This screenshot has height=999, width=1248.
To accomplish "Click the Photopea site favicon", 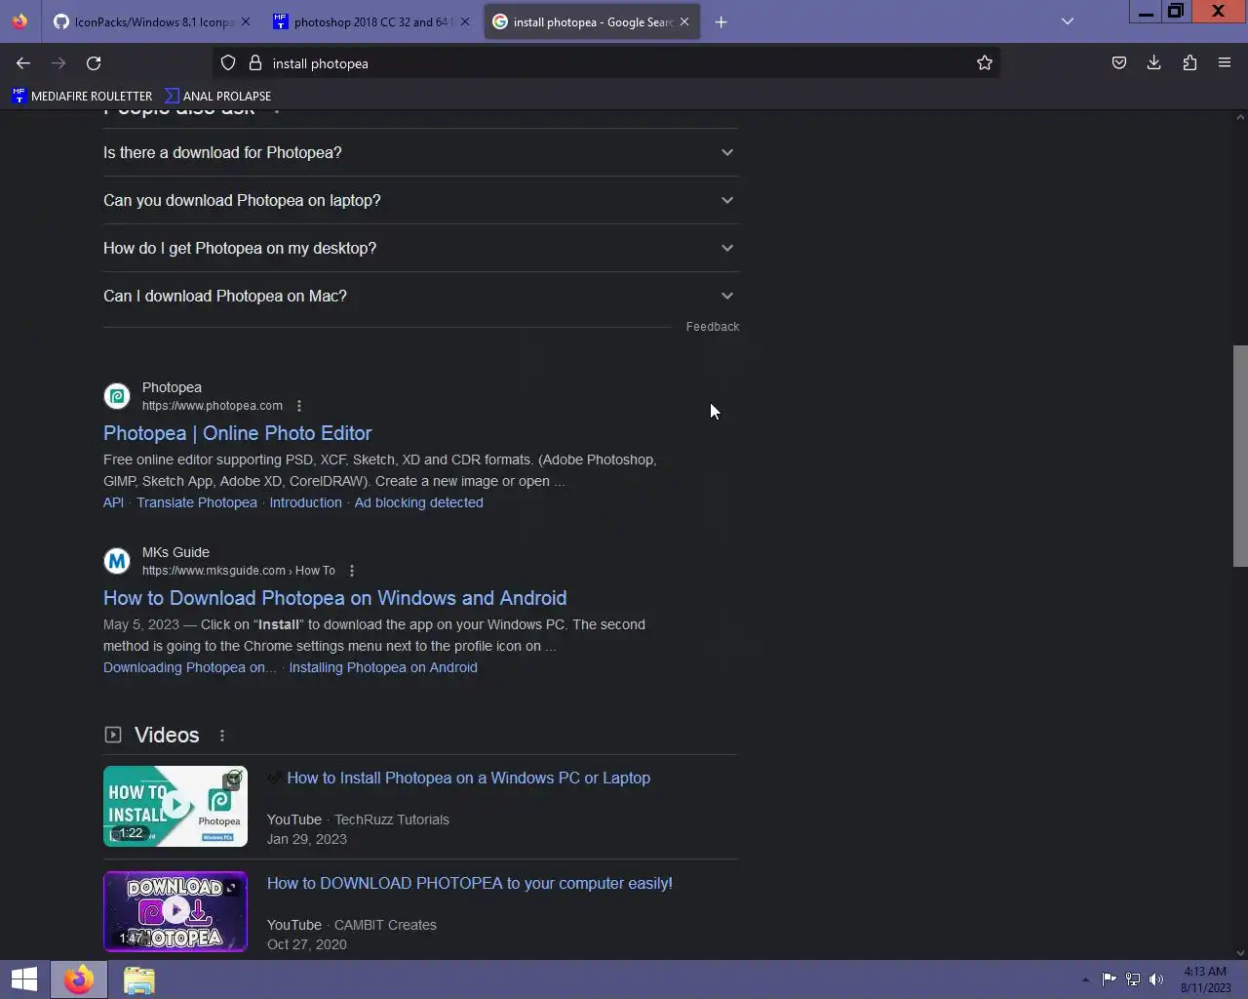I will (x=117, y=396).
